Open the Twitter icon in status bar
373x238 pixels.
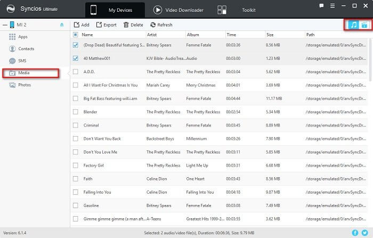pos(364,233)
